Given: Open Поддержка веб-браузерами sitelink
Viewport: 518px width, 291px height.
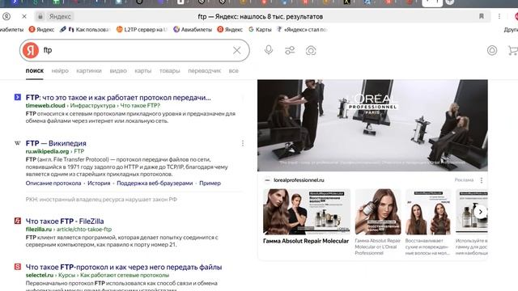Looking at the screenshot, I should tap(155, 183).
